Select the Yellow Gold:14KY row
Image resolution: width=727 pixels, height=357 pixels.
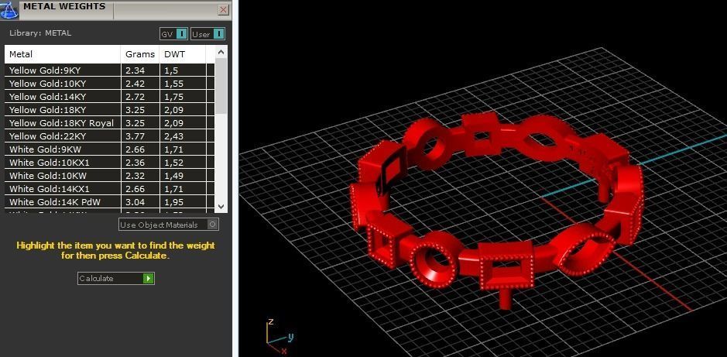tap(110, 97)
